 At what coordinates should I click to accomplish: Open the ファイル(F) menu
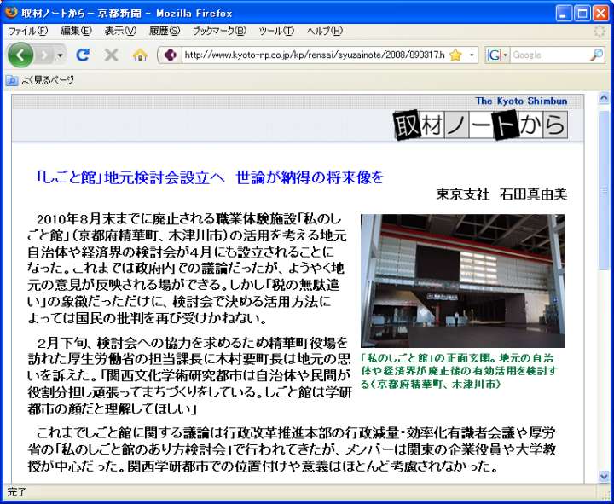[27, 31]
